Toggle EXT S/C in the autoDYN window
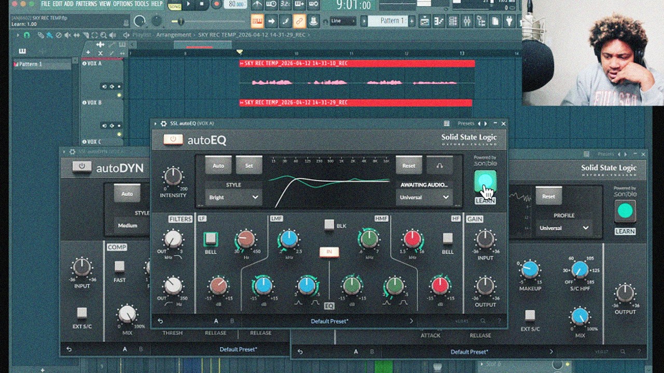 [82, 313]
